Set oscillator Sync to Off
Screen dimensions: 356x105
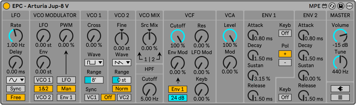click(x=108, y=97)
